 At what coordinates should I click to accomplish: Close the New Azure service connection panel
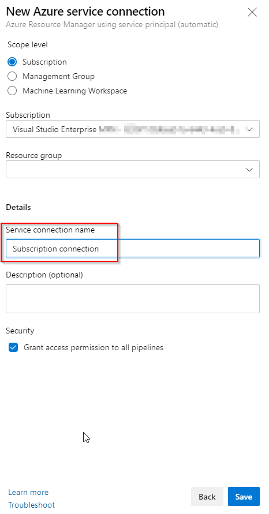pyautogui.click(x=252, y=13)
